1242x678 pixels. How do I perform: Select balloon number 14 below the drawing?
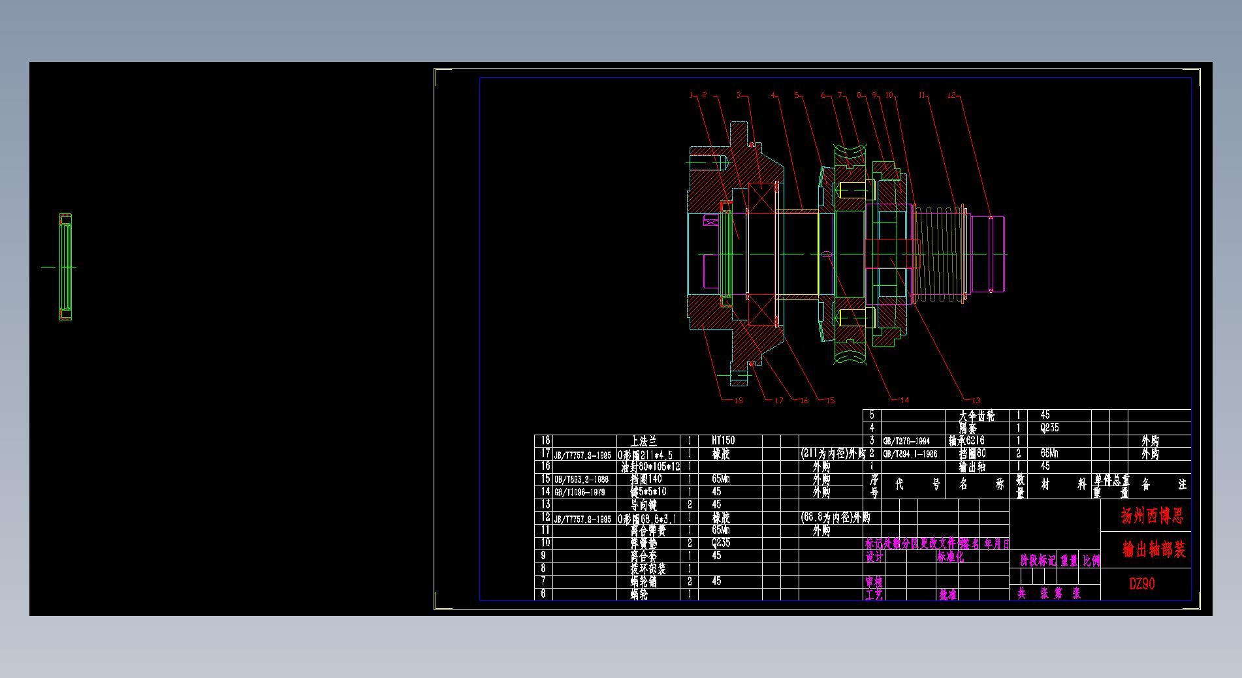click(x=904, y=401)
